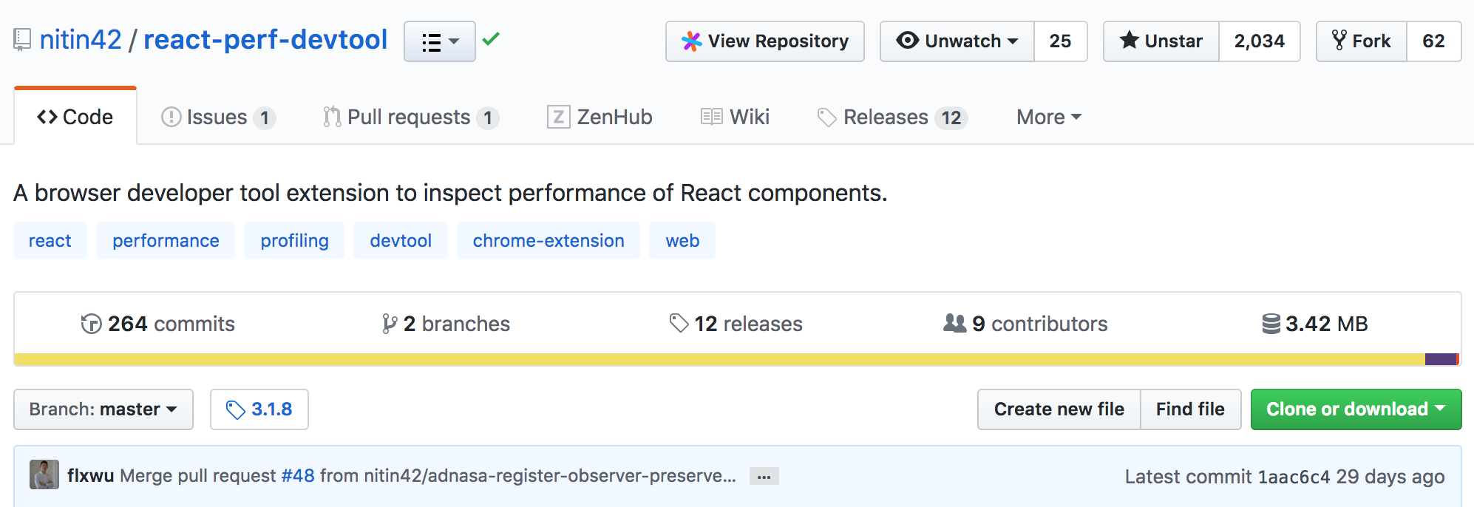Select the Code tab
Image resolution: width=1474 pixels, height=507 pixels.
tap(75, 117)
